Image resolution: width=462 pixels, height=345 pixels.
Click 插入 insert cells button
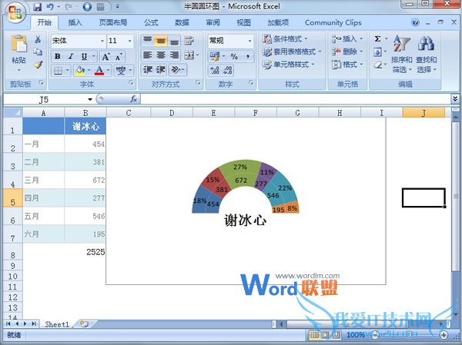(x=347, y=39)
